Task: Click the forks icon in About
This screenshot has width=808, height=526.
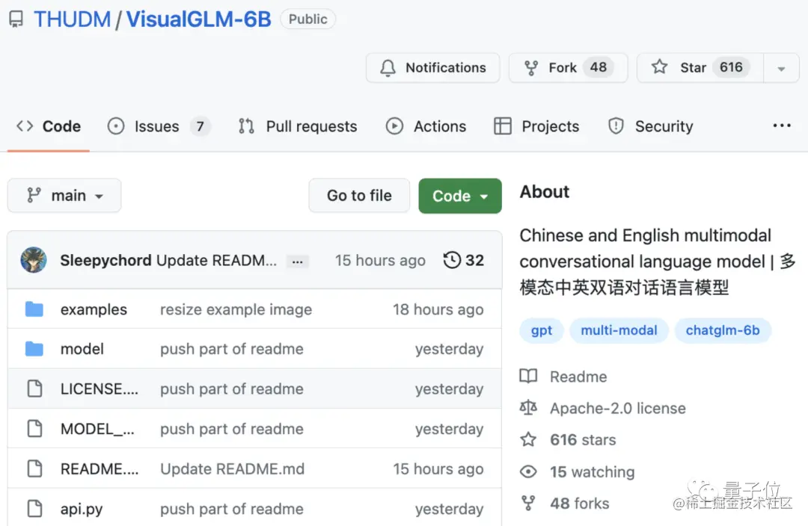Action: click(529, 503)
